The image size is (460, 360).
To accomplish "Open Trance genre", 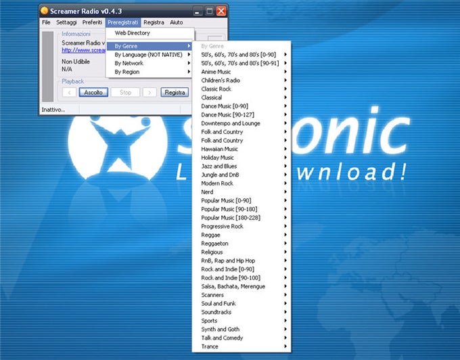I will 241,346.
